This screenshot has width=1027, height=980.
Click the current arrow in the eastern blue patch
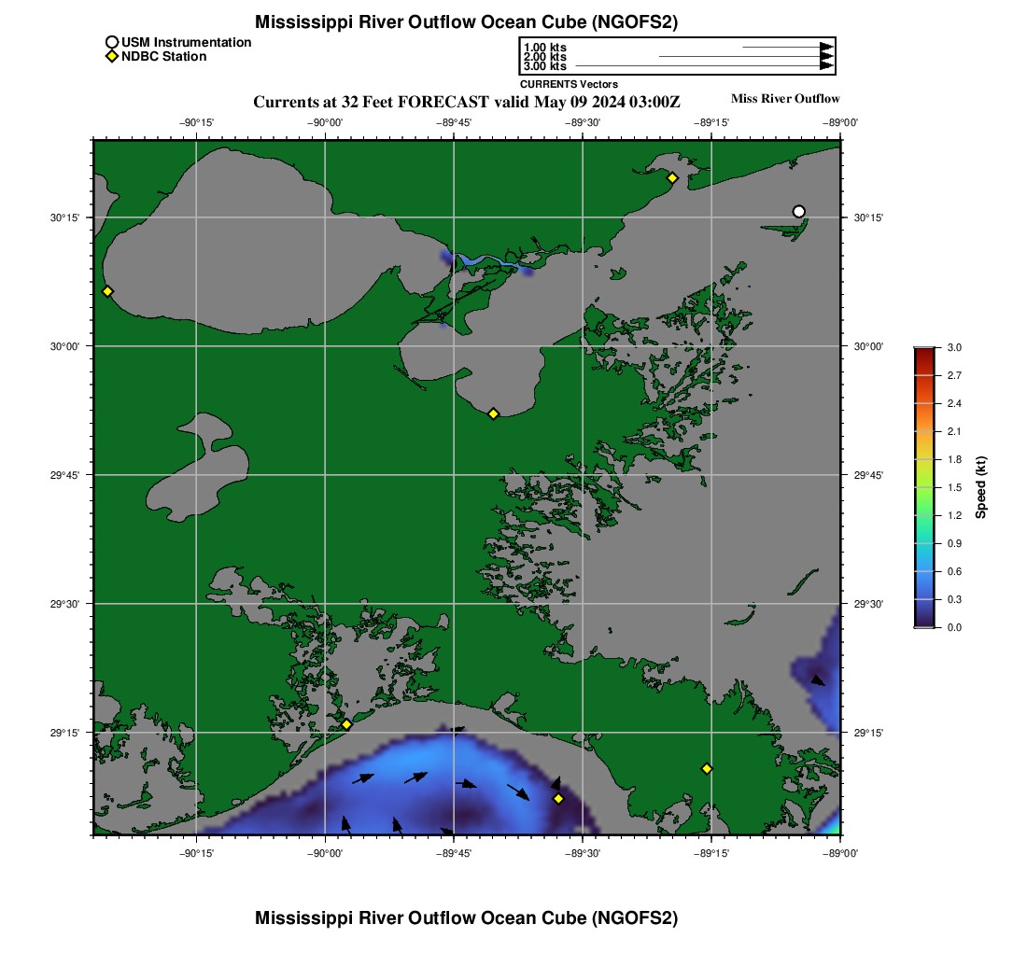[x=818, y=680]
